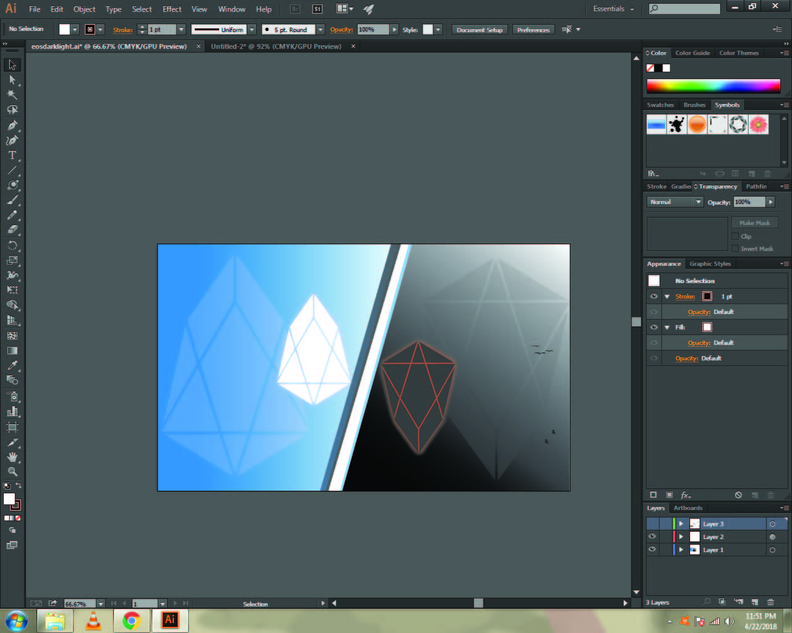Viewport: 792px width, 633px height.
Task: Toggle Fill attribute visibility in Appearance
Action: click(653, 328)
